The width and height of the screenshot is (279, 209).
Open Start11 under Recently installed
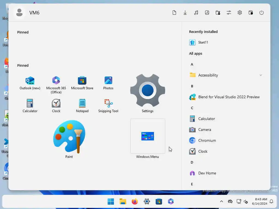point(226,42)
